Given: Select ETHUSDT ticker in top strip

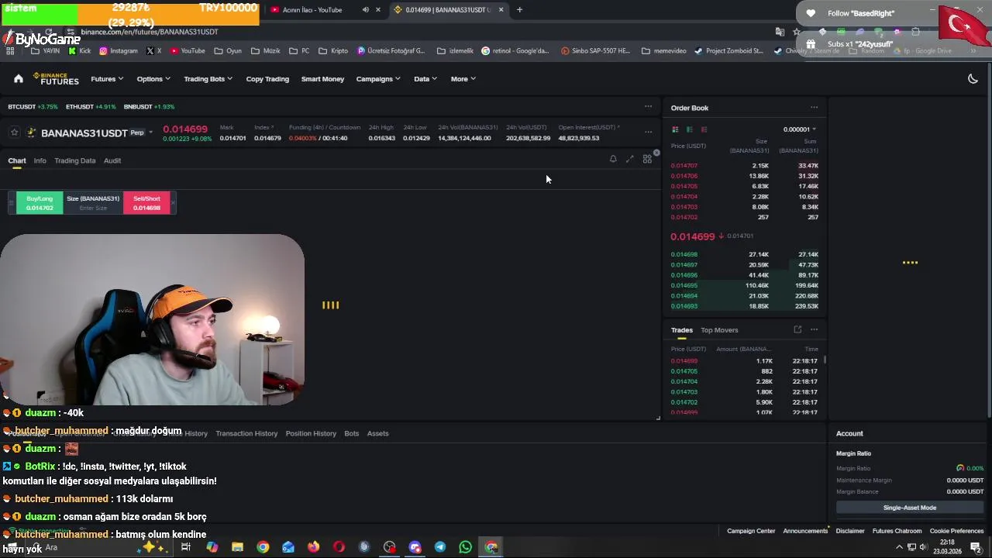Looking at the screenshot, I should click(x=91, y=106).
